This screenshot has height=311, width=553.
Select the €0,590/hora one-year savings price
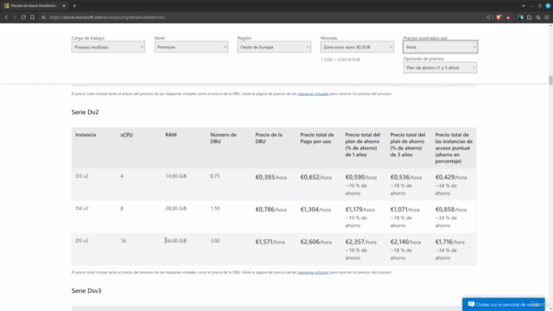361,177
